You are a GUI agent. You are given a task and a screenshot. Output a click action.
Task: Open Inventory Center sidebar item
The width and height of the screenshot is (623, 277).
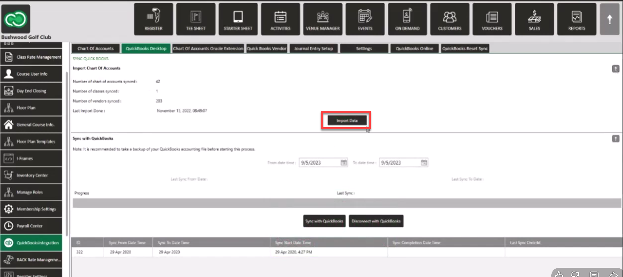31,175
